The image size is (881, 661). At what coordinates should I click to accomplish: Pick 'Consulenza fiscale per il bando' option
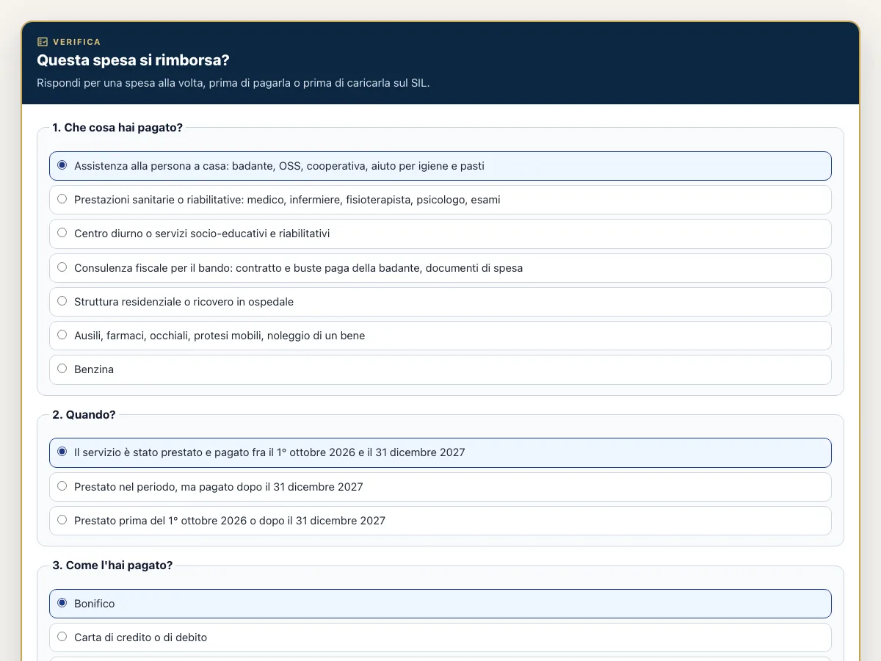point(440,268)
